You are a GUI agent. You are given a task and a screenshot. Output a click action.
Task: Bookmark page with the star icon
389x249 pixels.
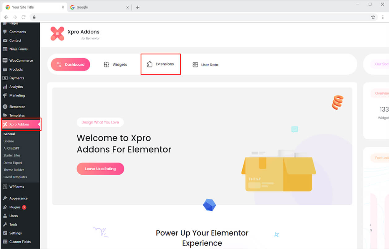(x=373, y=17)
